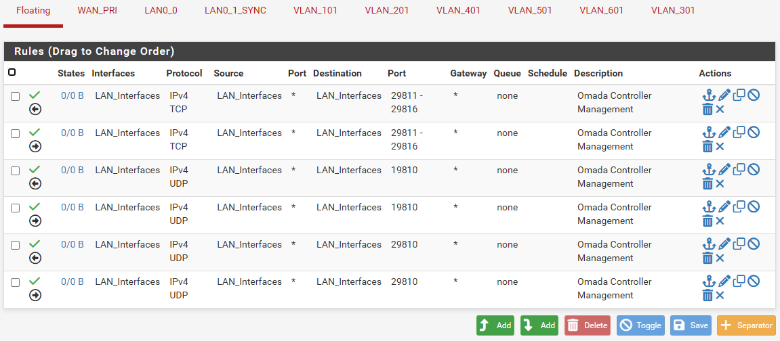780x341 pixels.
Task: Toggle the select-all checkbox in the table header
Action: [x=12, y=72]
